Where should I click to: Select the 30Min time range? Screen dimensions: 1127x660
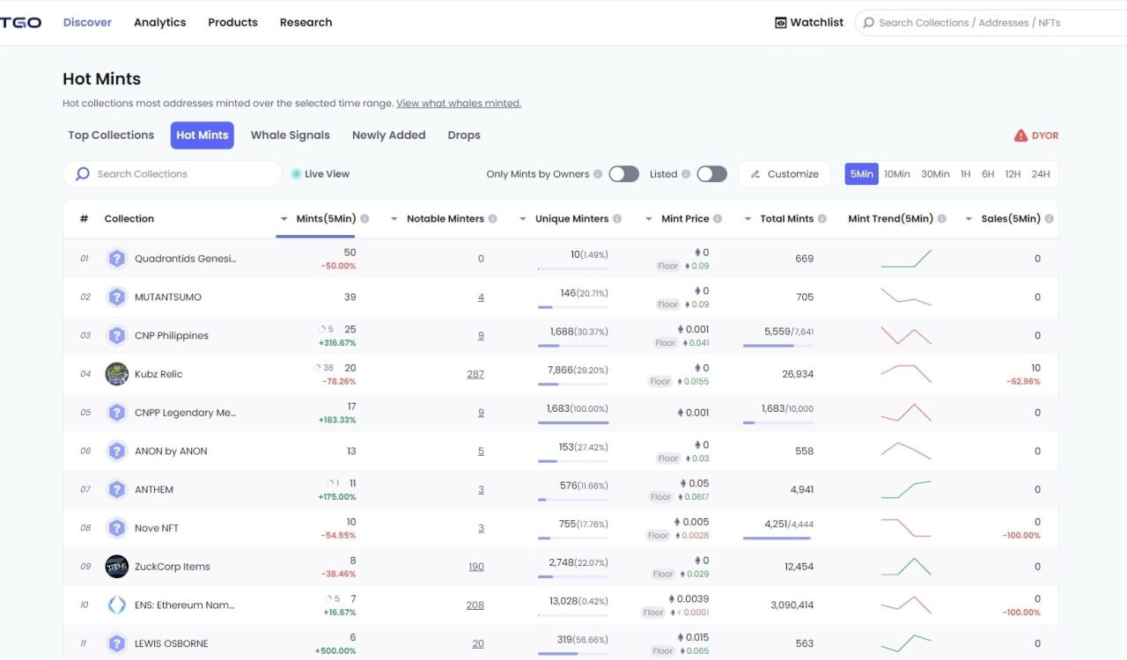[935, 174]
